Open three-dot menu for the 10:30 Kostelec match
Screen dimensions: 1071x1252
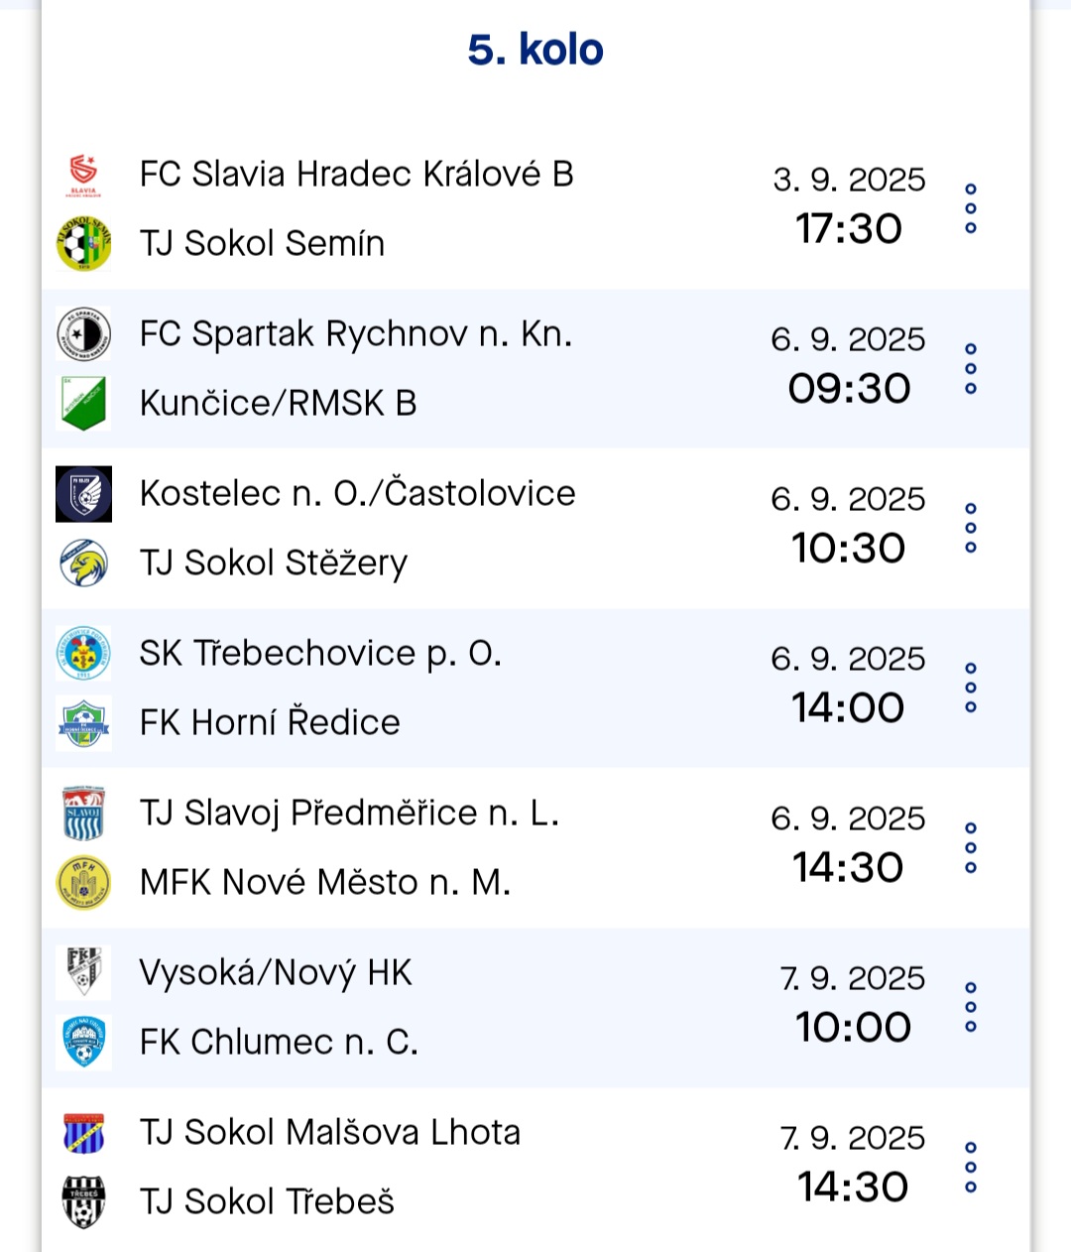pyautogui.click(x=971, y=528)
